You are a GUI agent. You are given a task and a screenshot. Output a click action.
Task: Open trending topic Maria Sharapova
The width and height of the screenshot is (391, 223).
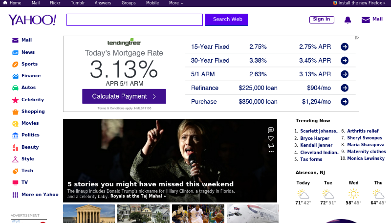(x=366, y=145)
